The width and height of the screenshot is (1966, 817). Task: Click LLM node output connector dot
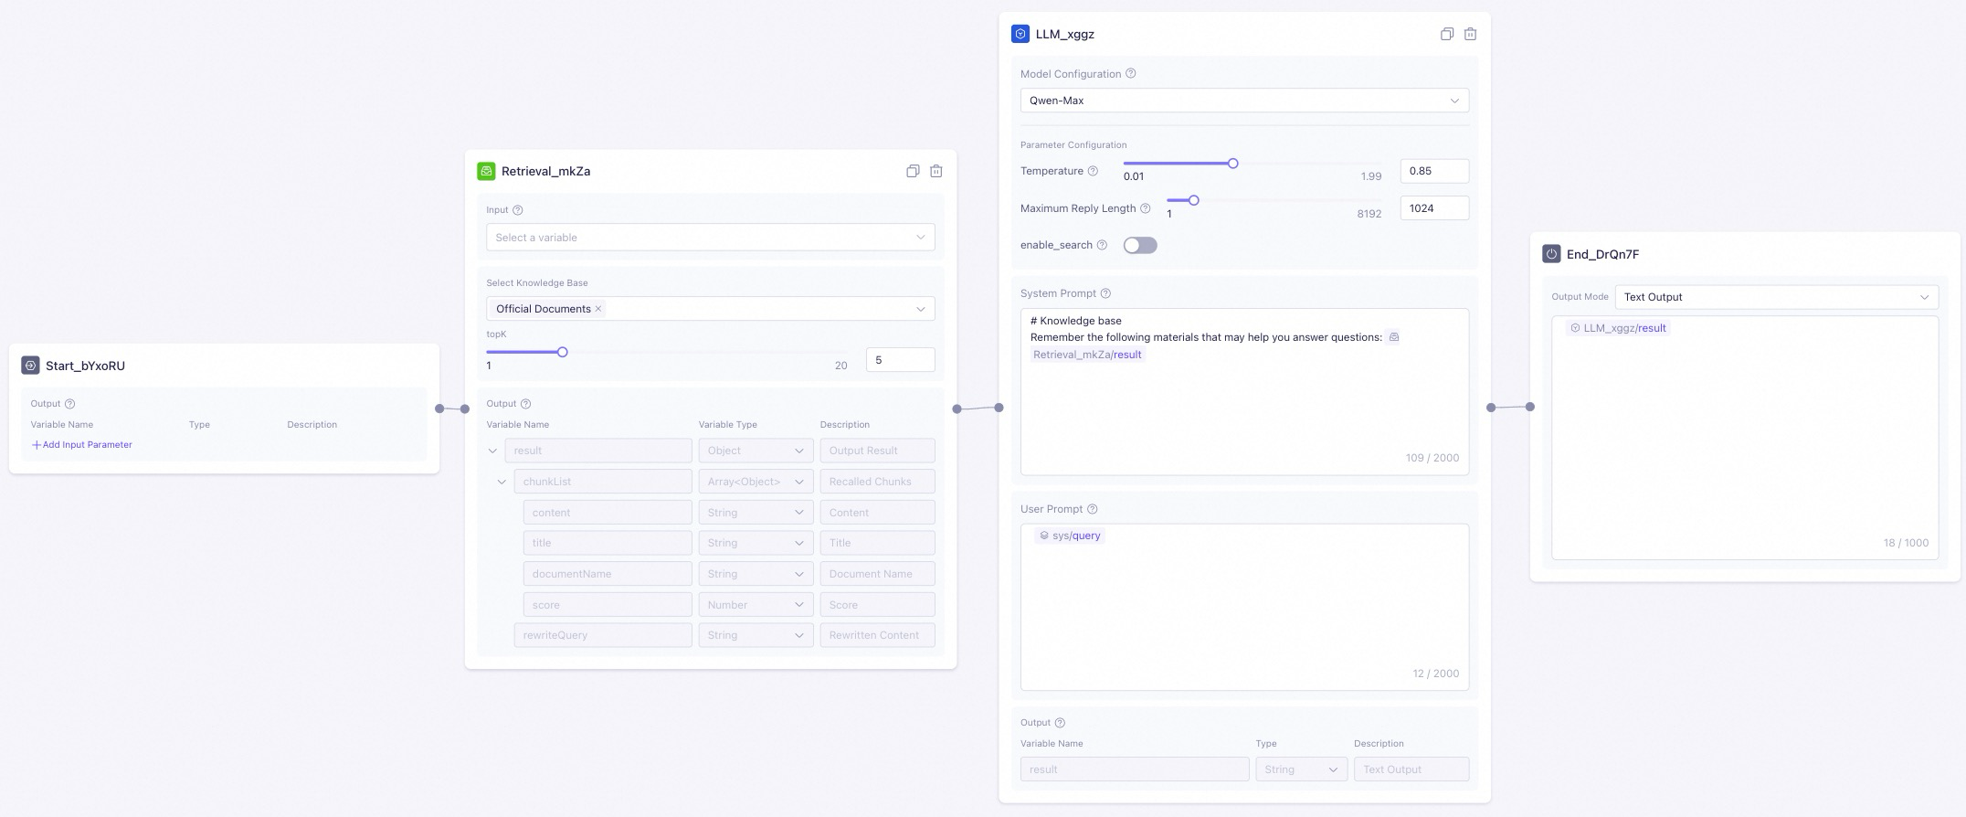click(x=1491, y=408)
